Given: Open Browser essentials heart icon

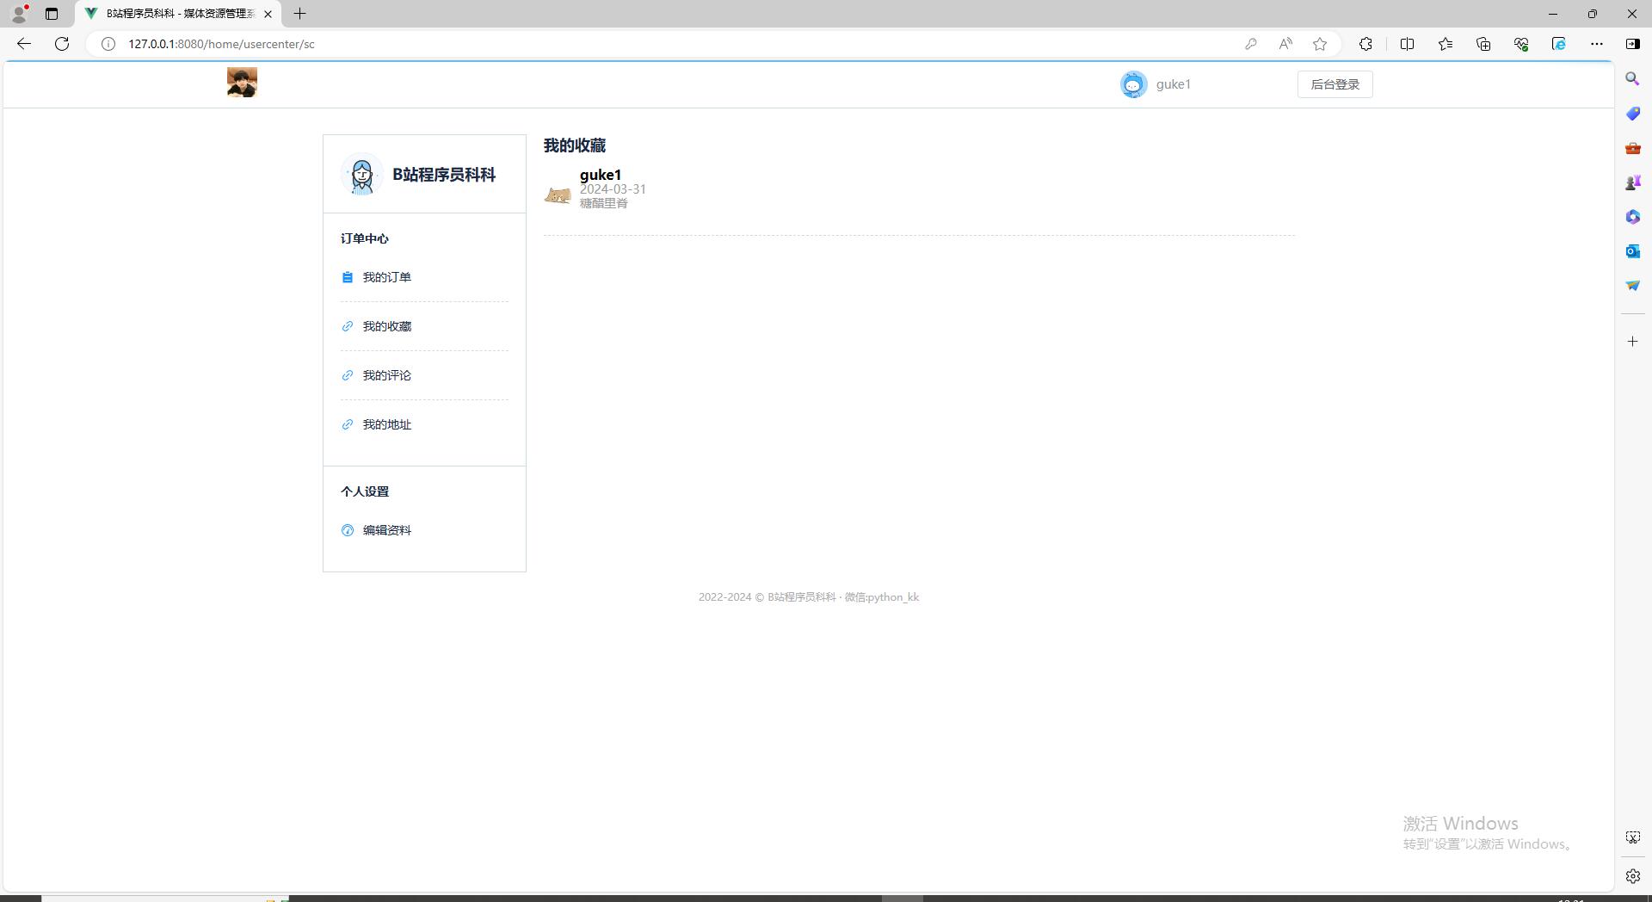Looking at the screenshot, I should coord(1521,44).
